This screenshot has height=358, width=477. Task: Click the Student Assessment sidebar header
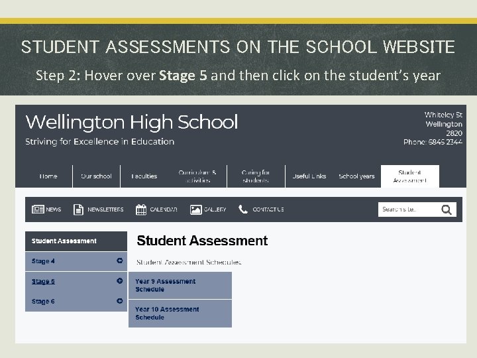pyautogui.click(x=76, y=241)
